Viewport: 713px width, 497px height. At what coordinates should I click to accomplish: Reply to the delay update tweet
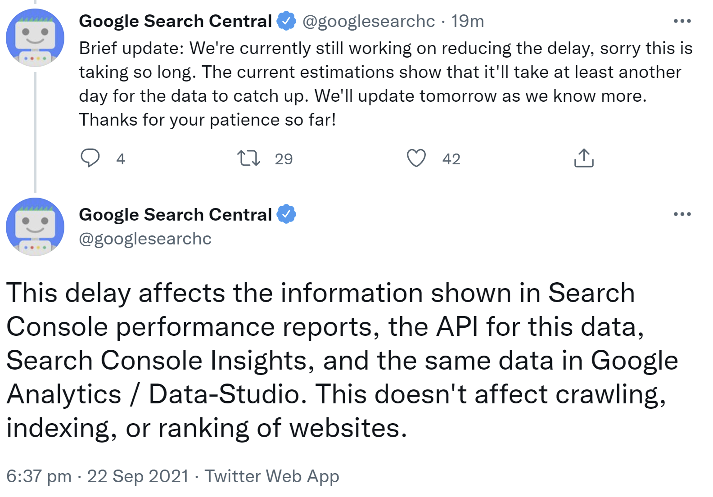(91, 158)
